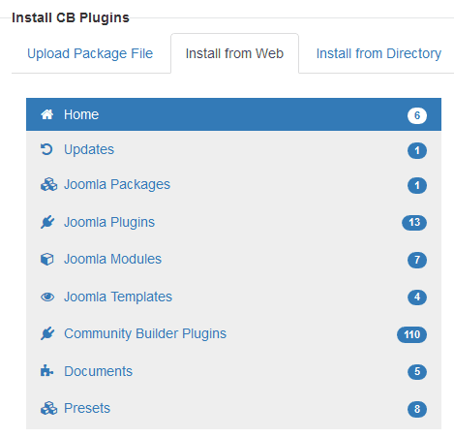Switch to the Upload Package File tab
Viewport: 454px width, 438px height.
click(90, 53)
